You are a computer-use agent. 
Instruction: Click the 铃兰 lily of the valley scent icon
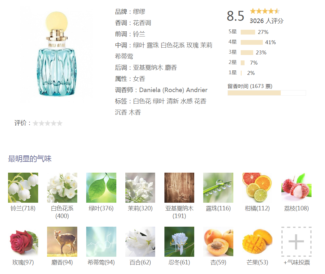pos(23,188)
